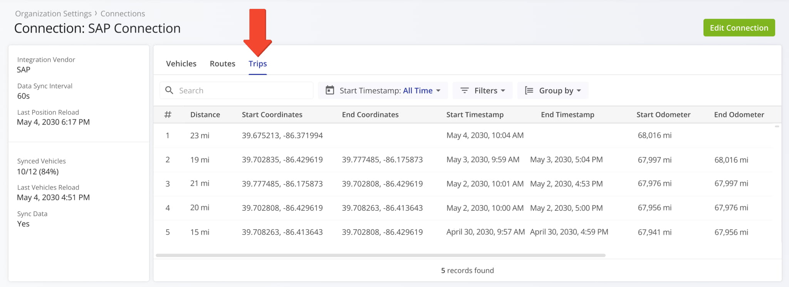Image resolution: width=789 pixels, height=287 pixels.
Task: Click the calendar icon for Start Timestamp
Action: click(330, 90)
